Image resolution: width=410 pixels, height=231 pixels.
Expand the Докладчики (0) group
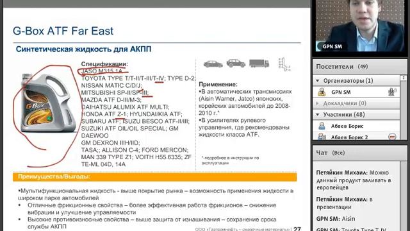[x=318, y=103]
